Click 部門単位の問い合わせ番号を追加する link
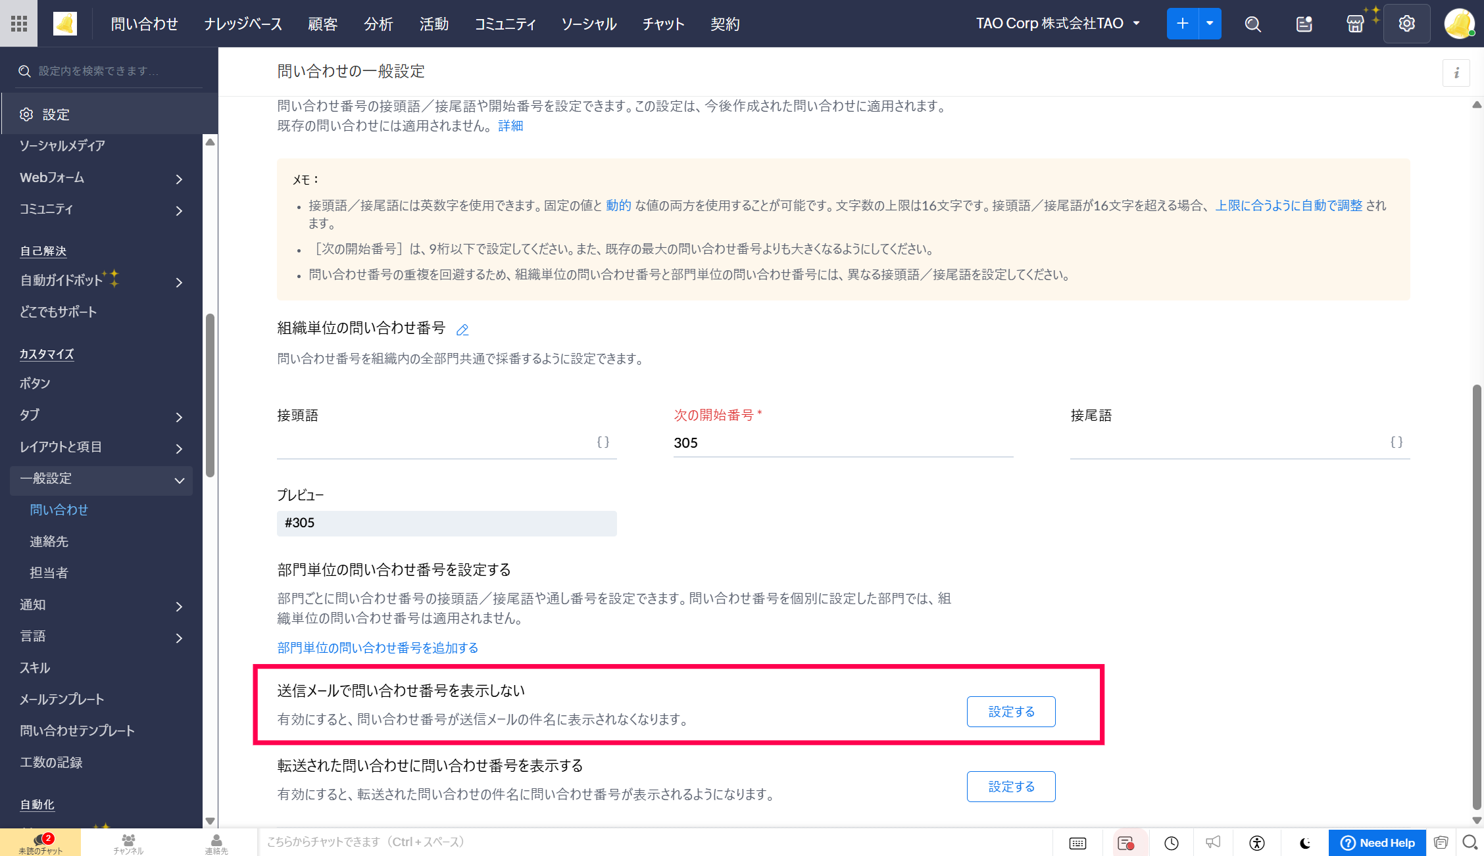 (378, 648)
